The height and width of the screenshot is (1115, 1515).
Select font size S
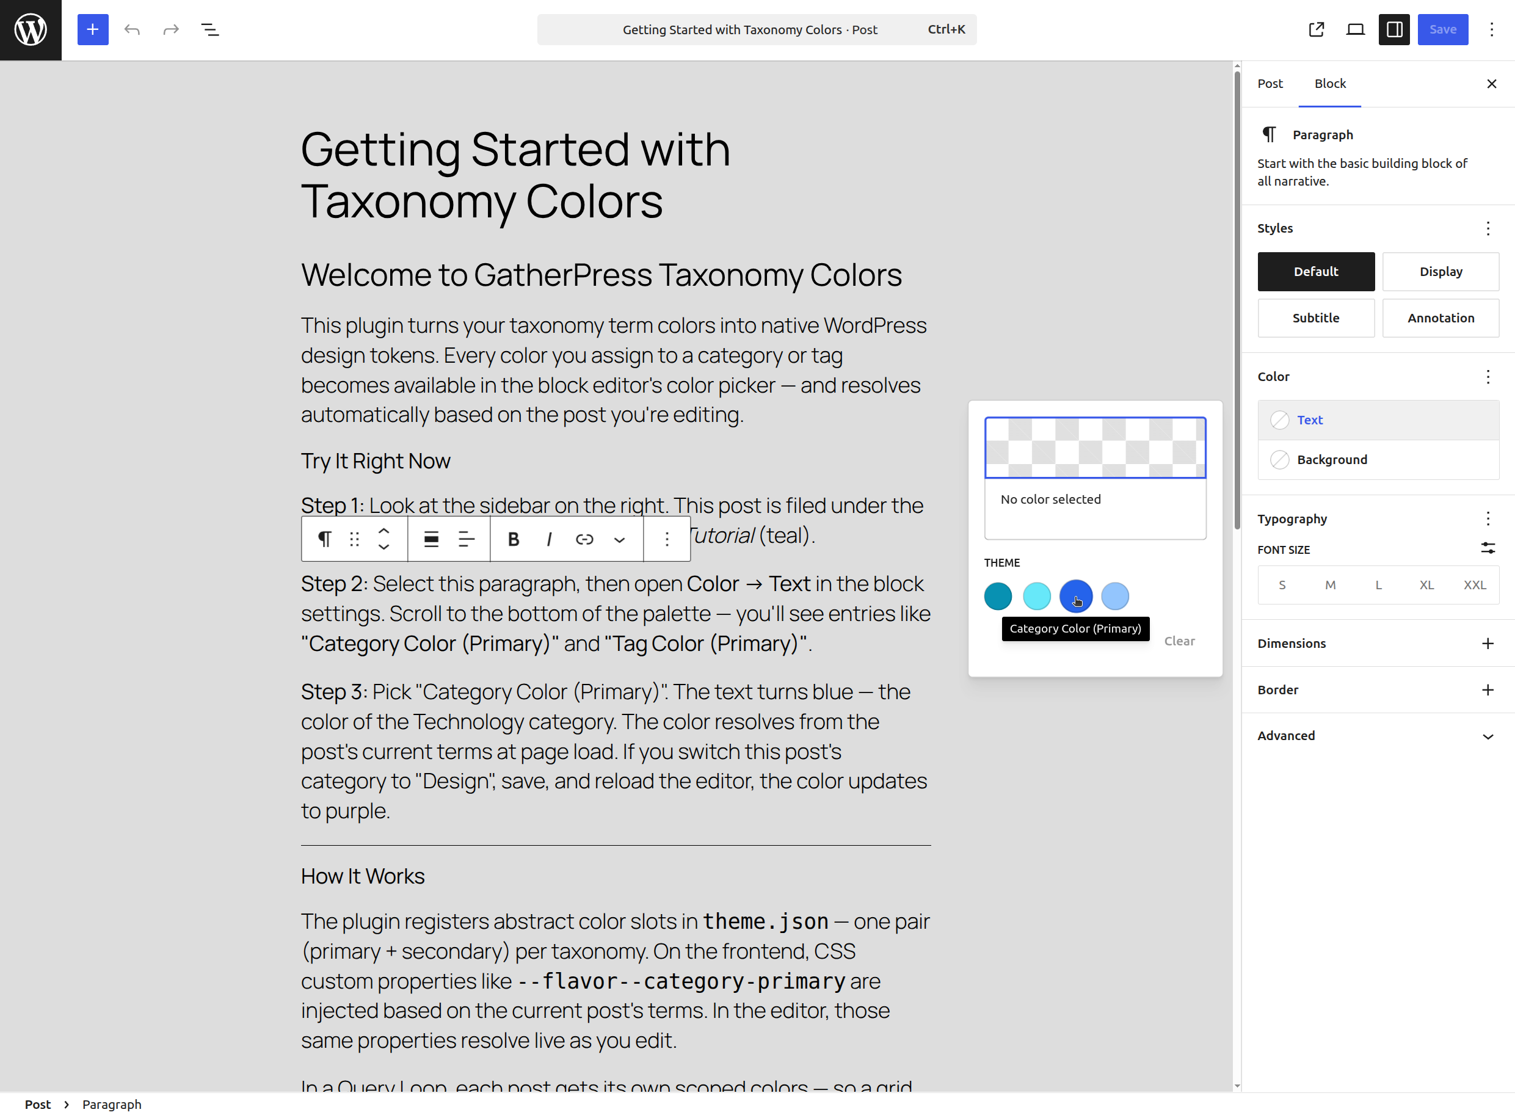tap(1282, 585)
